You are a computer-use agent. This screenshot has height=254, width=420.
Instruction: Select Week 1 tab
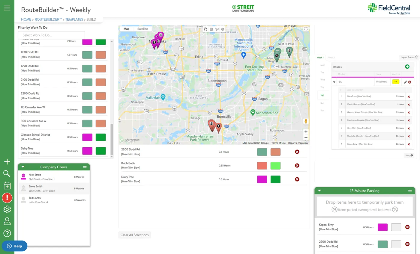click(x=320, y=58)
